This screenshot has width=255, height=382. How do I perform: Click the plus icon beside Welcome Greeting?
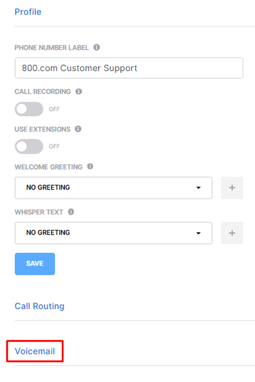(232, 188)
